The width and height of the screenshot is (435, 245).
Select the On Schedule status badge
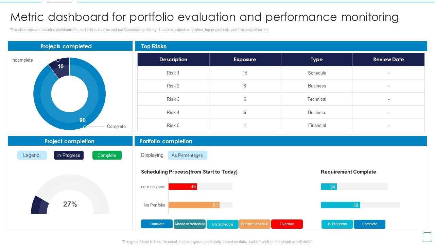point(222,224)
